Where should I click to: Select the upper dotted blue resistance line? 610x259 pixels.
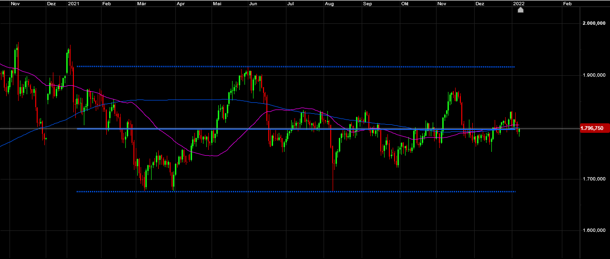(x=295, y=67)
